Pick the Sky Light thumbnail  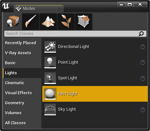pyautogui.click(x=50, y=109)
